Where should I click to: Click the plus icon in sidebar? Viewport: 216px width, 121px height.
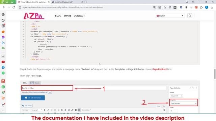(3, 56)
